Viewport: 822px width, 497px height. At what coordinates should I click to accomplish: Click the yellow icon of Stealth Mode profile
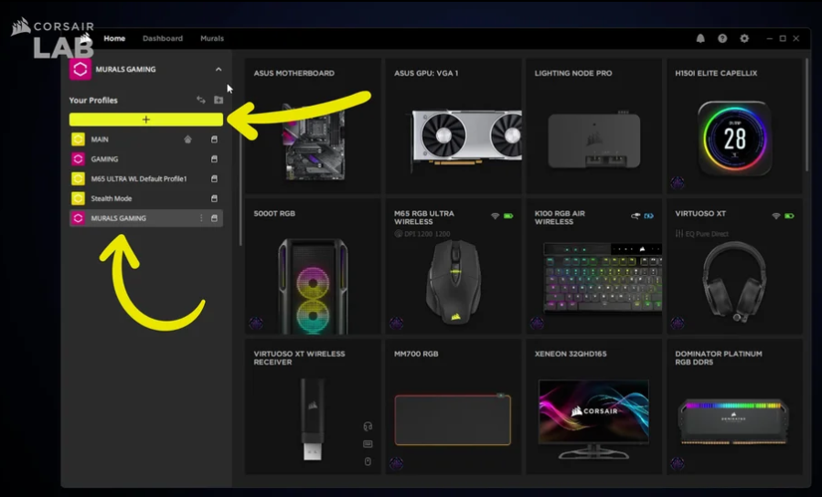pyautogui.click(x=78, y=198)
